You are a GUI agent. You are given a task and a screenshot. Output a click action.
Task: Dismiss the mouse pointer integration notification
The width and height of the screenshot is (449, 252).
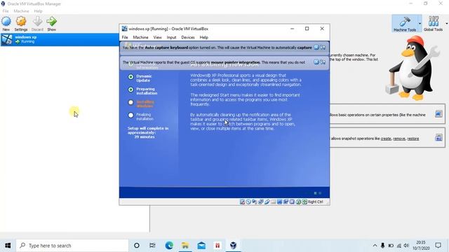(x=316, y=62)
